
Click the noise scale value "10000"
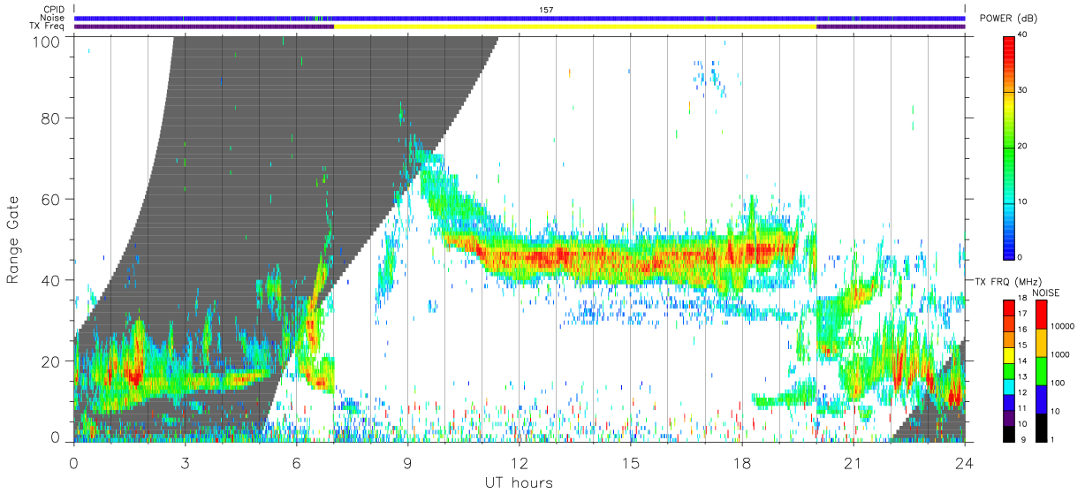[x=1062, y=326]
